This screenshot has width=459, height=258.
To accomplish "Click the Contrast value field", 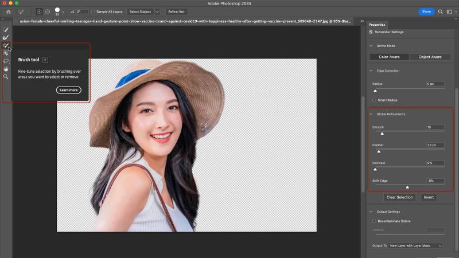I will tap(435, 163).
